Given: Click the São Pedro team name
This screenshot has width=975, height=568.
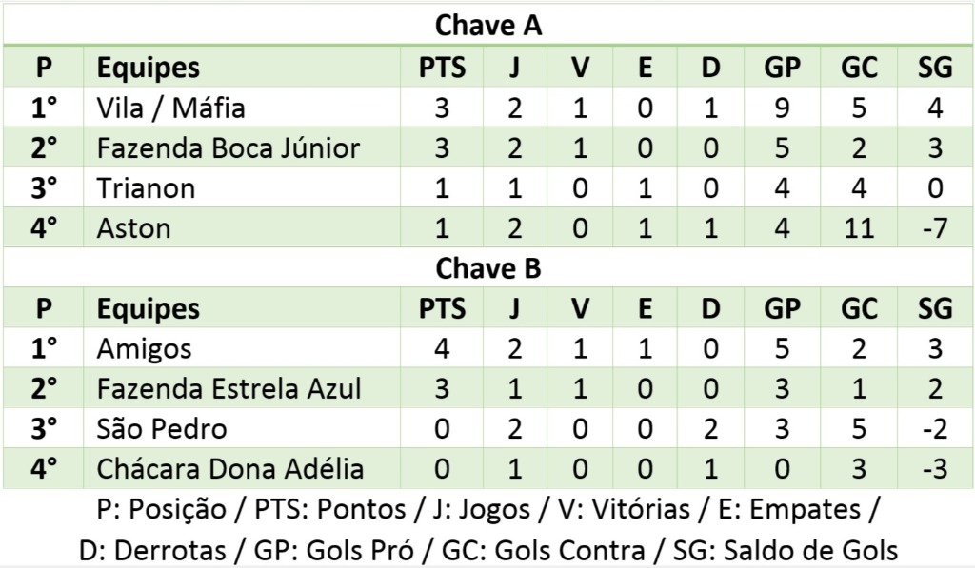Looking at the screenshot, I should tap(162, 429).
